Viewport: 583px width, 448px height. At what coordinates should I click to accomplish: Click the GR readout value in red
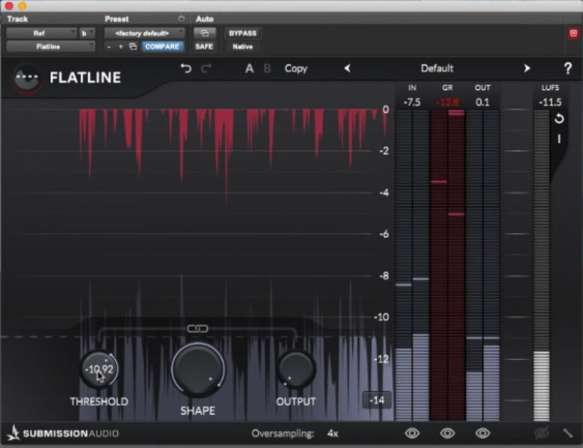pos(447,102)
